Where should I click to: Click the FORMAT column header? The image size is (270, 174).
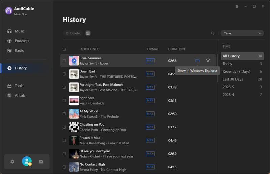click(152, 49)
